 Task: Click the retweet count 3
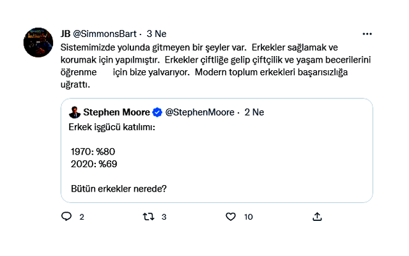tap(164, 217)
